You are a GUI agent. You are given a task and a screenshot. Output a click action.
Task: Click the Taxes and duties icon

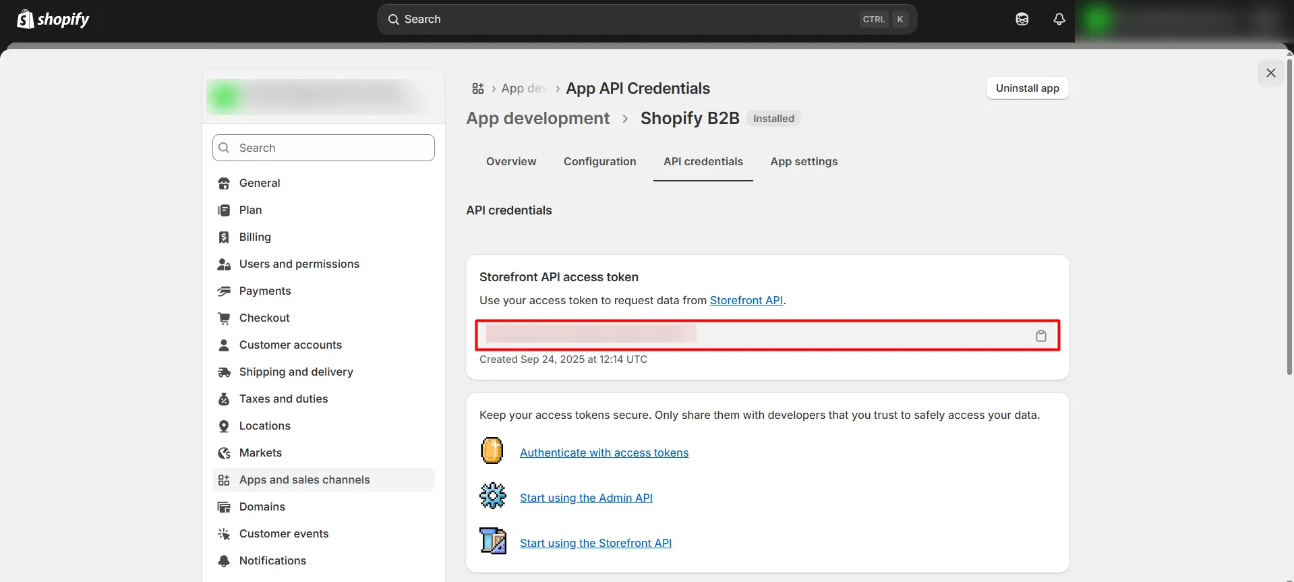(x=224, y=399)
